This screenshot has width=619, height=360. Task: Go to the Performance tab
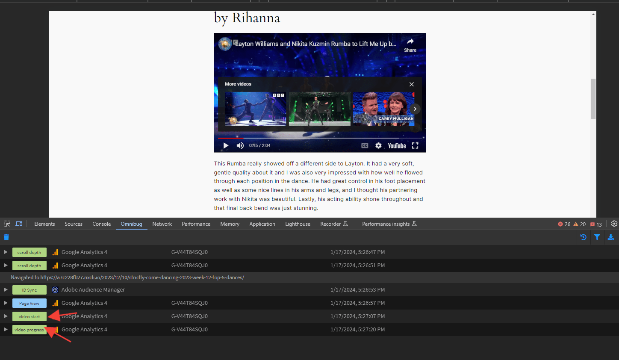pyautogui.click(x=196, y=224)
